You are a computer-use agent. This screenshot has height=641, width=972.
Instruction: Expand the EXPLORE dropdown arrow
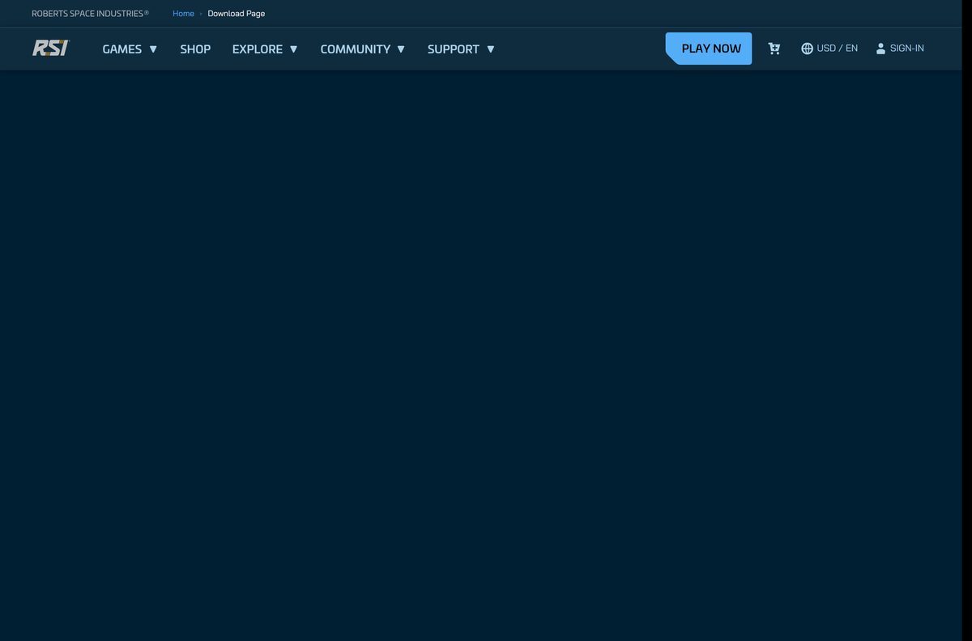tap(293, 49)
